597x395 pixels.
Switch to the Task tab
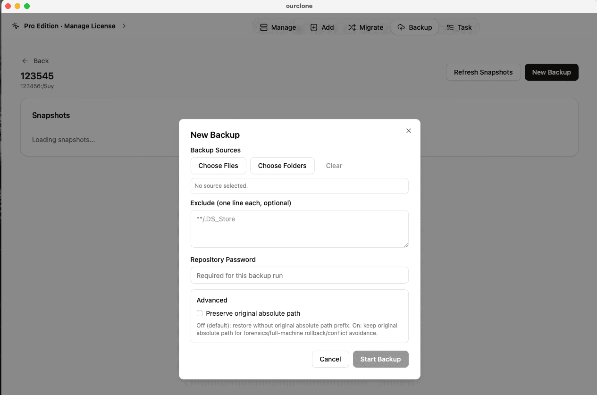459,27
